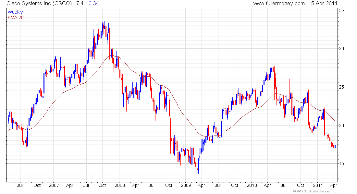357x194 pixels.
Task: Click the first 'Jul' label before 2007
Action: coord(20,185)
